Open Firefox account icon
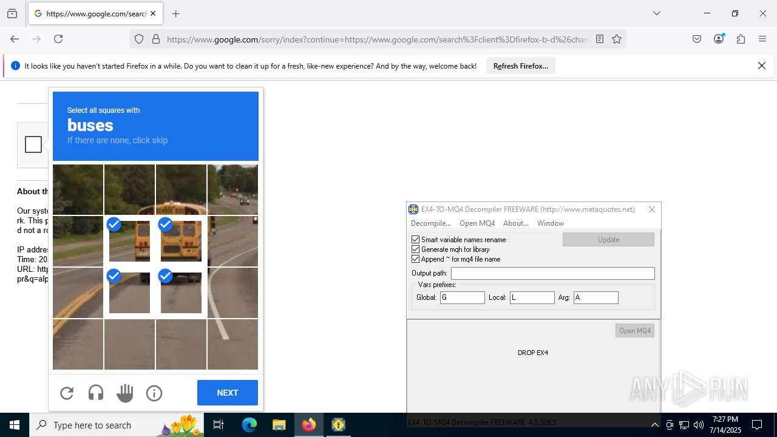 (719, 39)
